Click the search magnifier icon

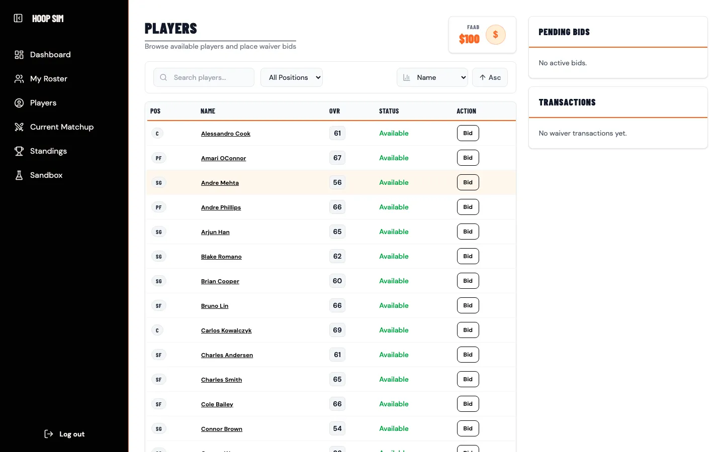click(163, 77)
